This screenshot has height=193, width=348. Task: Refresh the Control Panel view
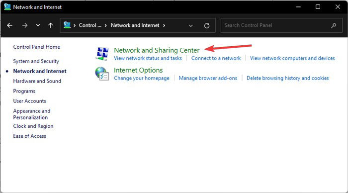(207, 25)
